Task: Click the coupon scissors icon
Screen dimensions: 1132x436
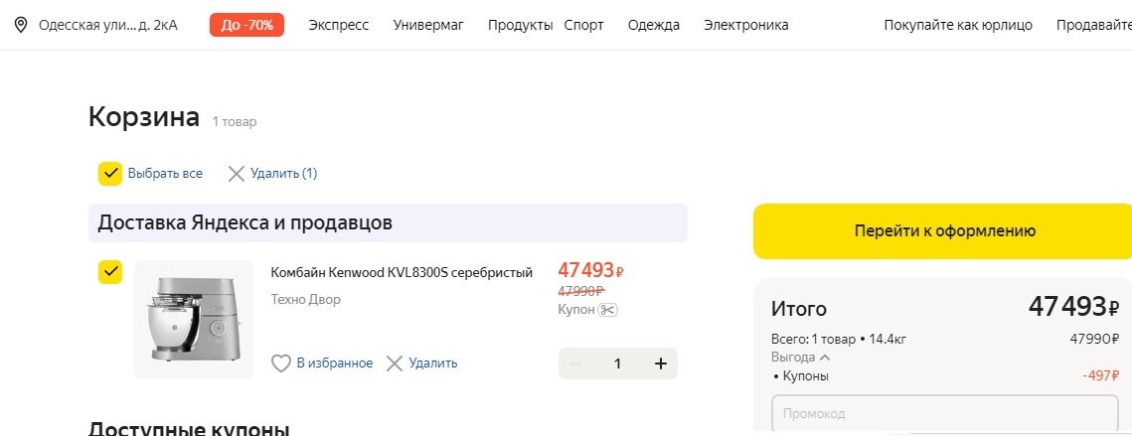Action: (608, 310)
